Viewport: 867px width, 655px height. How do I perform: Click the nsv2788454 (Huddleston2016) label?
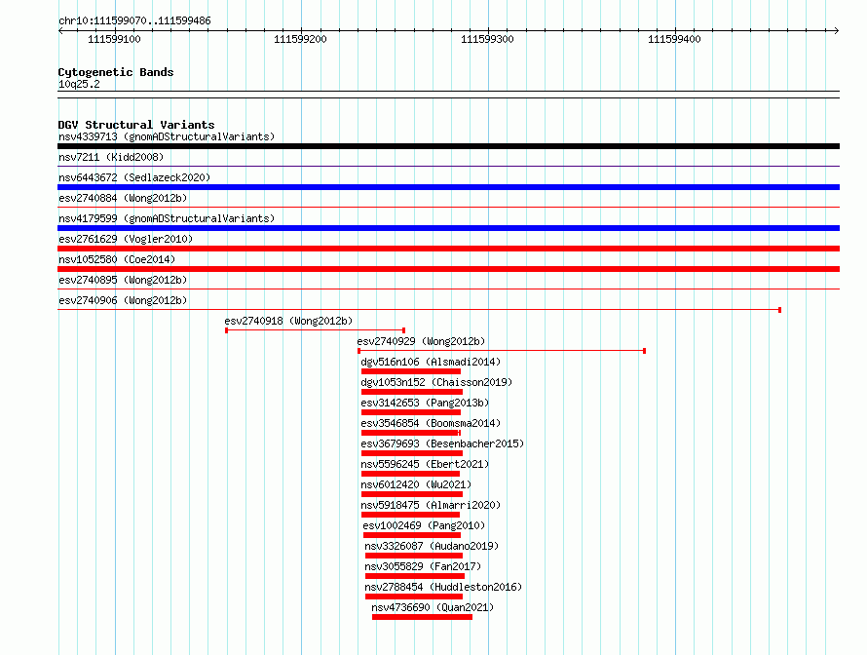coord(443,587)
